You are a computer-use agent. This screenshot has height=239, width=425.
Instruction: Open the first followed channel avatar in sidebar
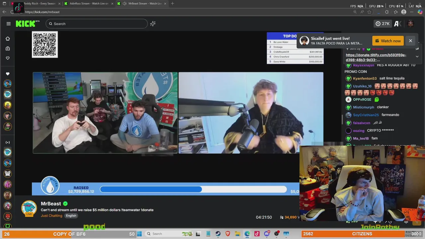pos(8,84)
